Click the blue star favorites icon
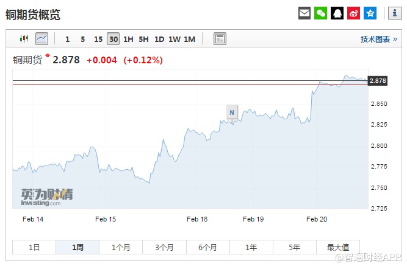The image size is (407, 269). [370, 13]
